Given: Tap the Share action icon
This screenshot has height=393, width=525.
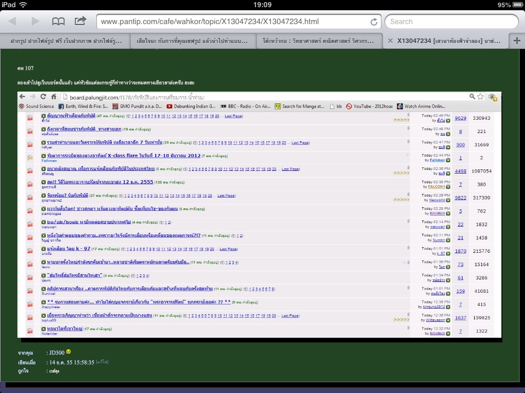Looking at the screenshot, I should 80,21.
